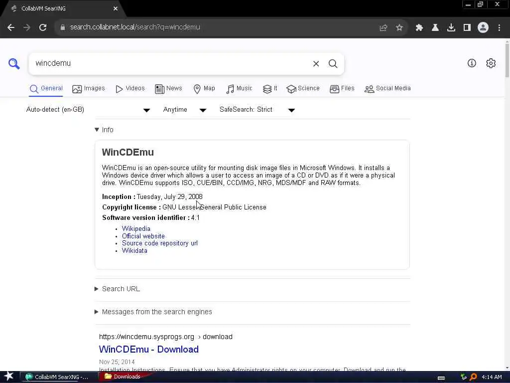Open the Wikipedia link
The image size is (510, 383).
[136, 228]
